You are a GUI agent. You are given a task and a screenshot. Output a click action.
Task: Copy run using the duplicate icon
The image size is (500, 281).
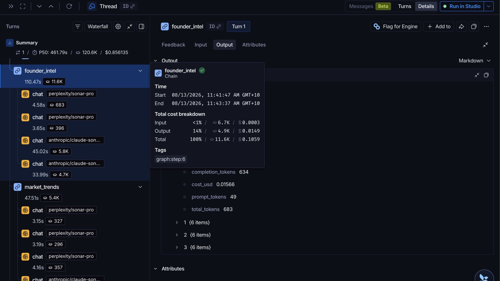pos(474,27)
